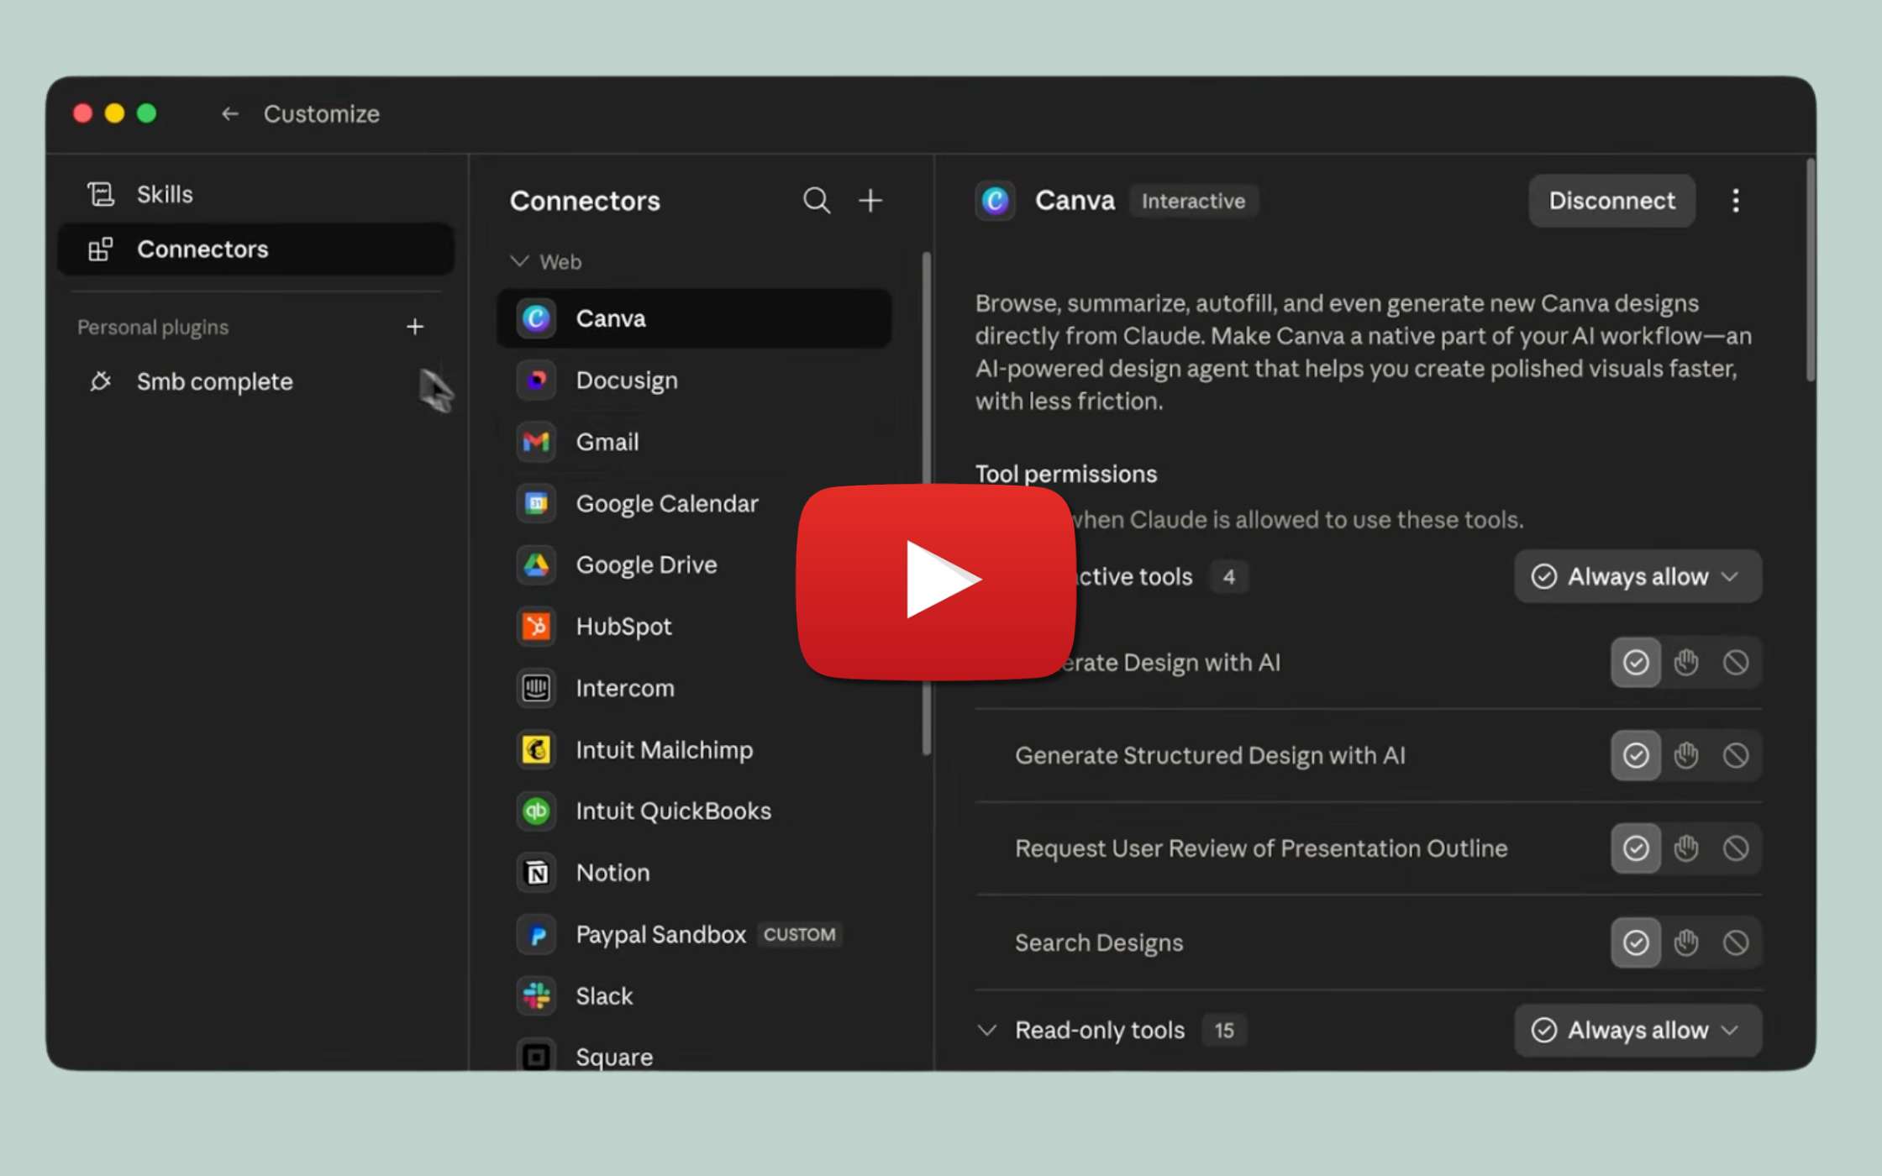Open the Skills section
1882x1176 pixels.
[255, 194]
